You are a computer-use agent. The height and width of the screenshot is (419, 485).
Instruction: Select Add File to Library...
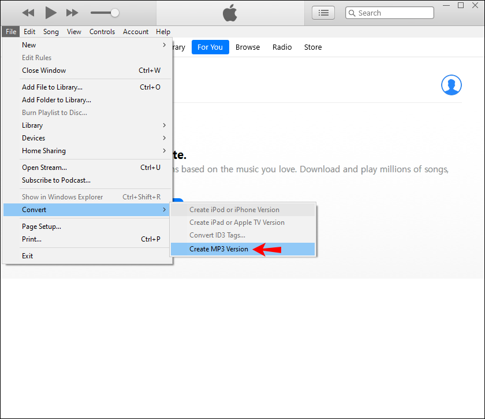(87, 87)
